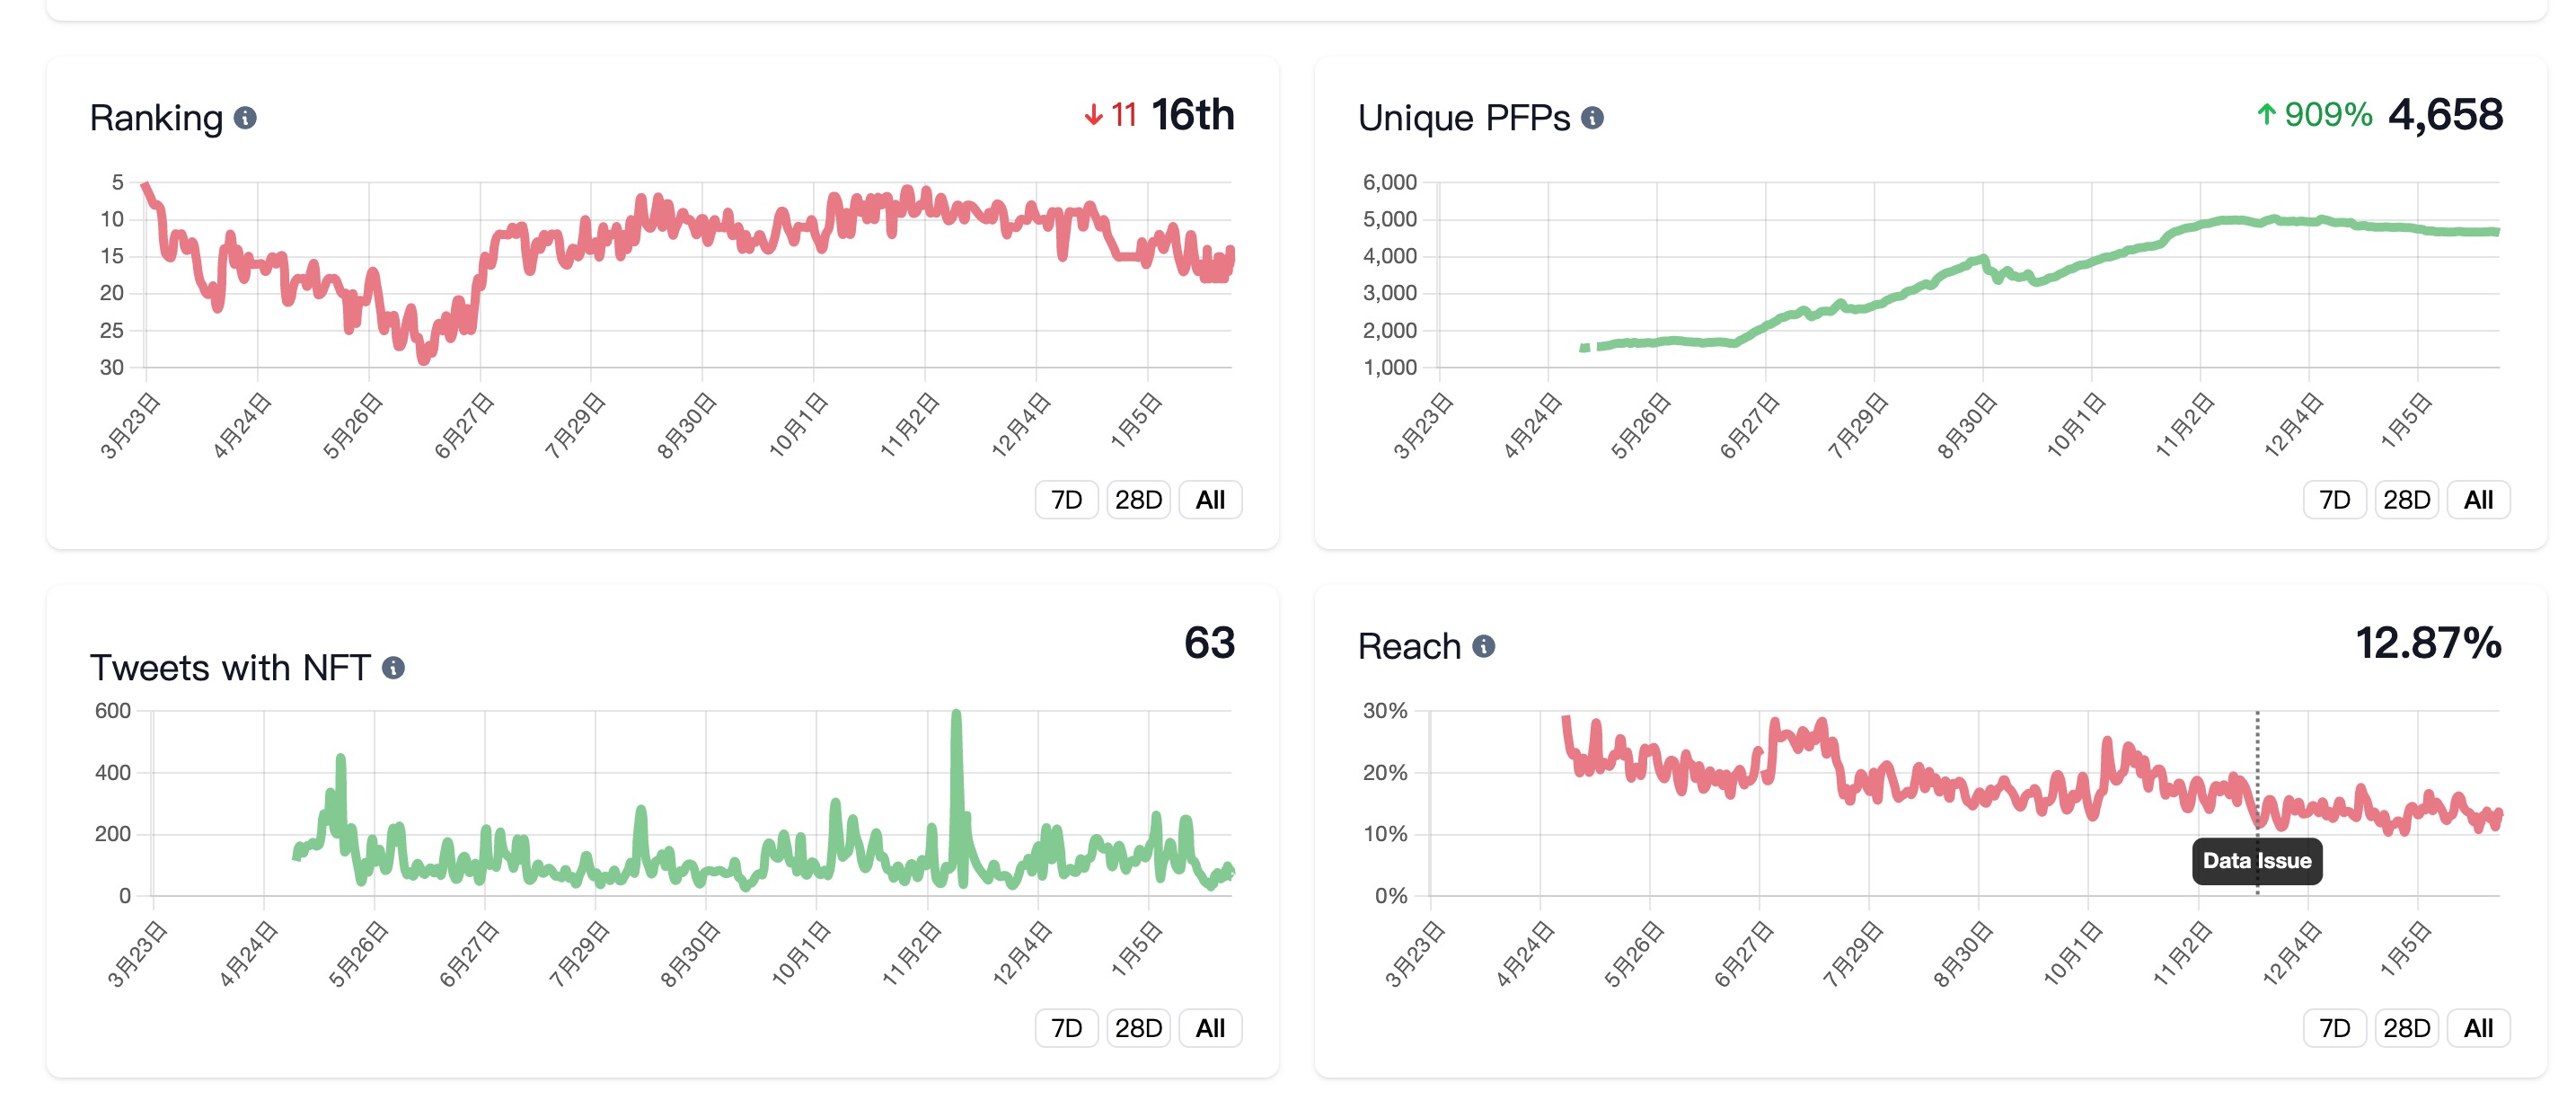Choose 7D on the Reach chart

tap(2334, 1028)
